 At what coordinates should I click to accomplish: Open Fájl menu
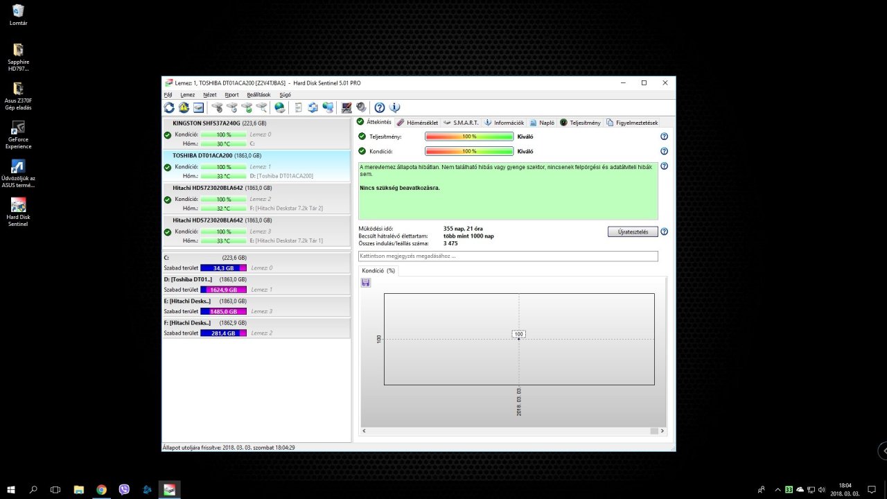click(168, 94)
